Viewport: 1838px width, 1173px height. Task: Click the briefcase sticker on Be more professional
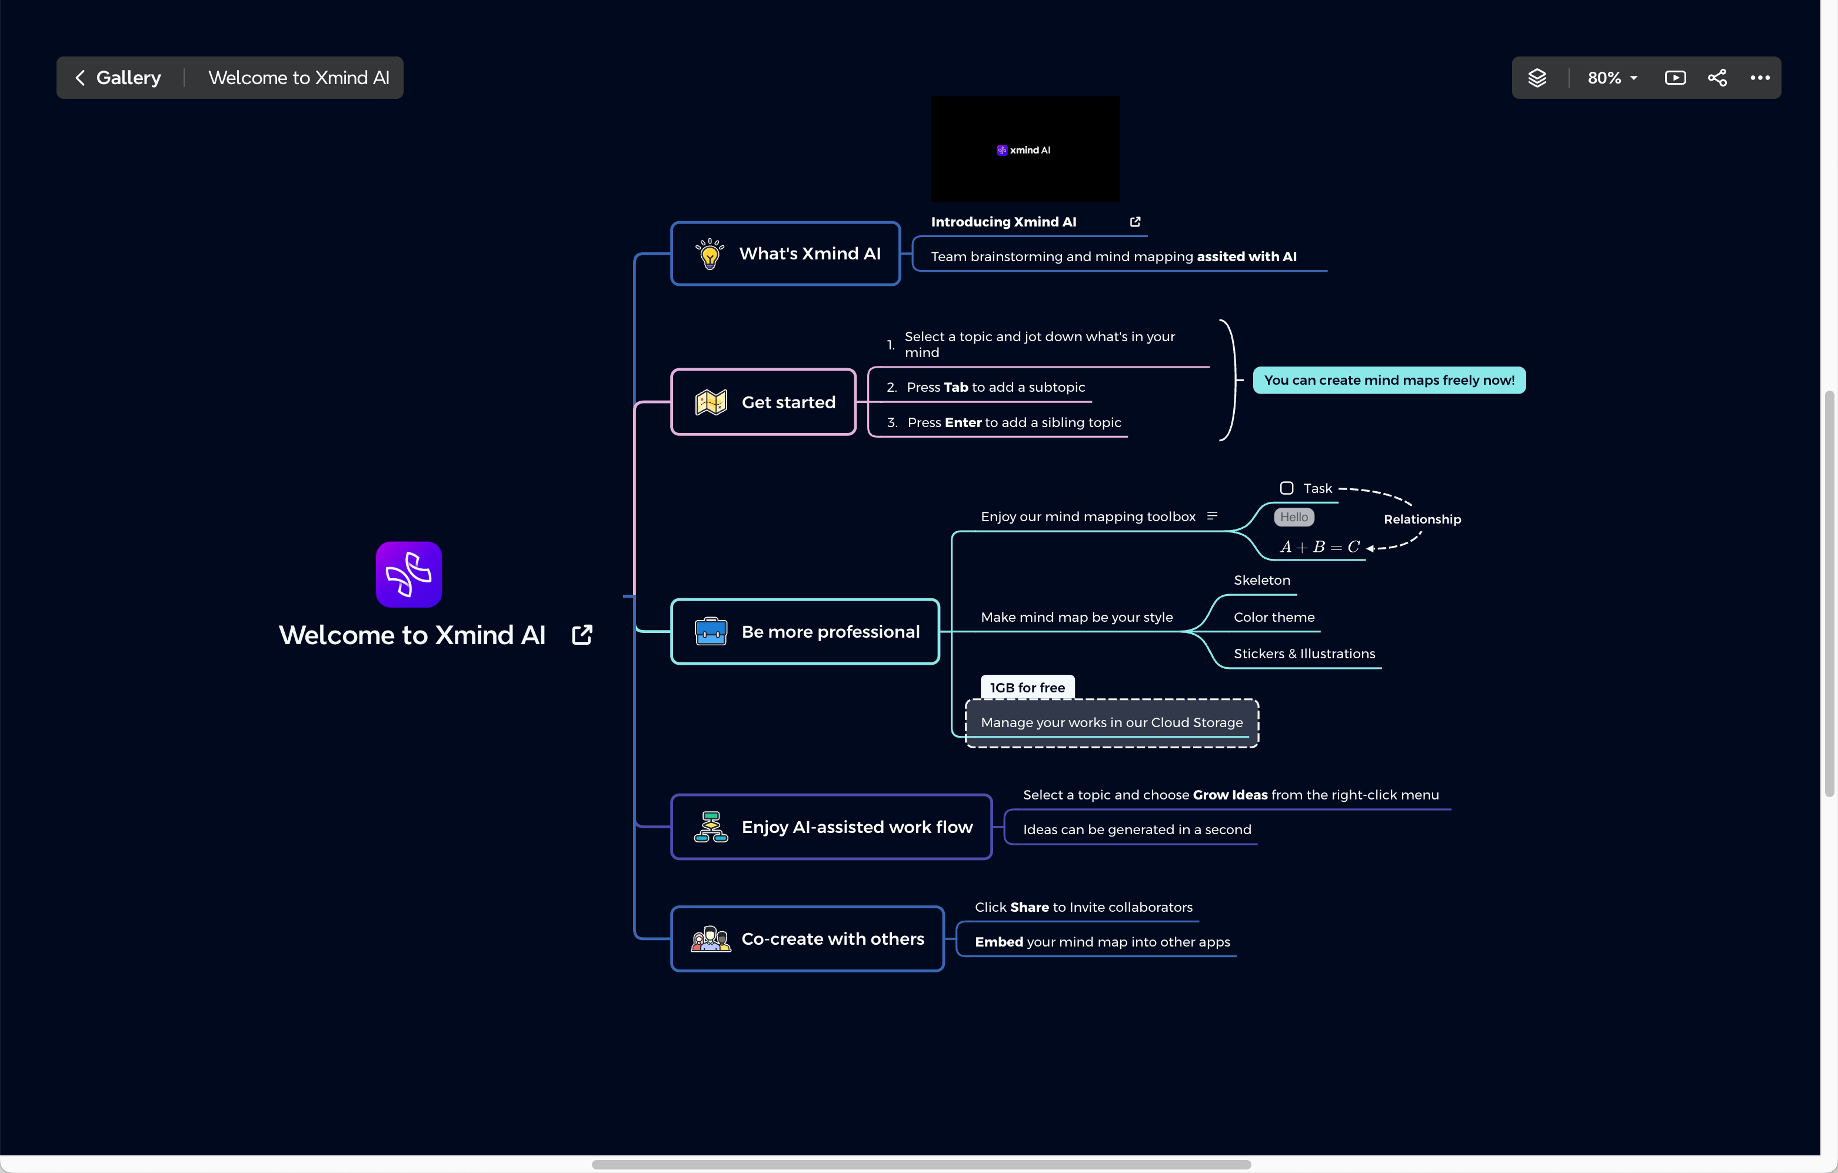[711, 632]
